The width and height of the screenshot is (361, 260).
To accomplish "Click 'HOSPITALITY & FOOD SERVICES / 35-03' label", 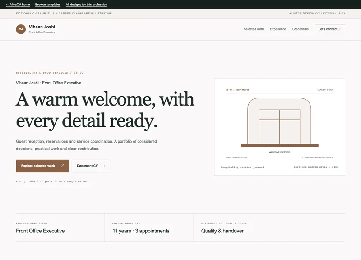I will [x=50, y=73].
